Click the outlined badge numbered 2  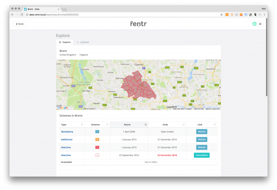pyautogui.click(x=97, y=155)
